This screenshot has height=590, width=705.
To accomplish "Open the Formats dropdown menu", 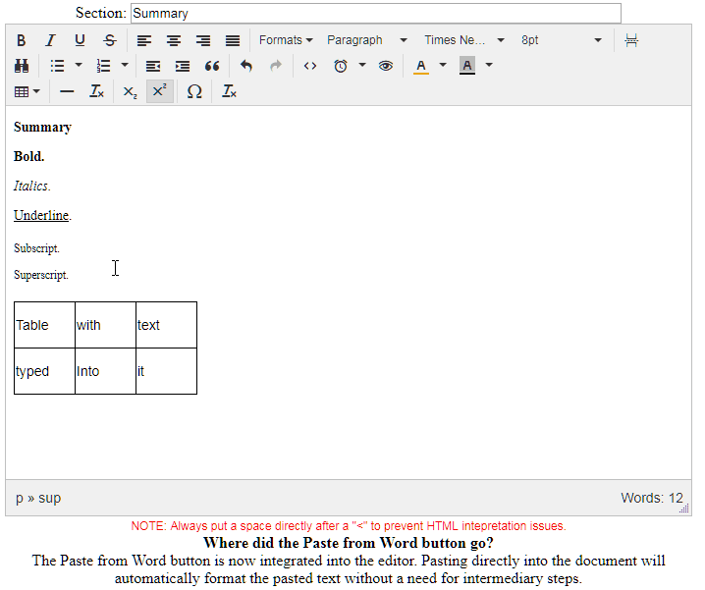I will point(286,40).
